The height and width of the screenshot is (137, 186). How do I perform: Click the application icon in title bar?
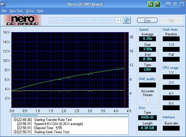pos(3,4)
